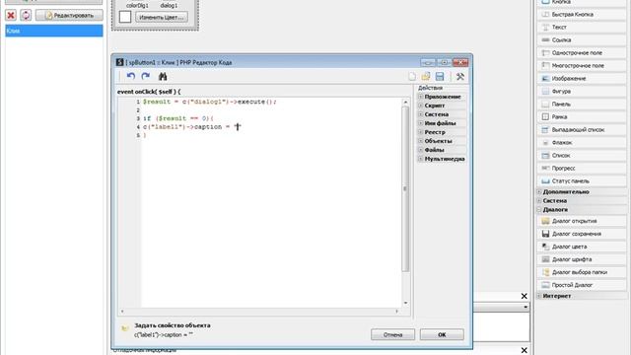Click the Редактировать button
Image resolution: width=631 pixels, height=355 pixels.
69,16
